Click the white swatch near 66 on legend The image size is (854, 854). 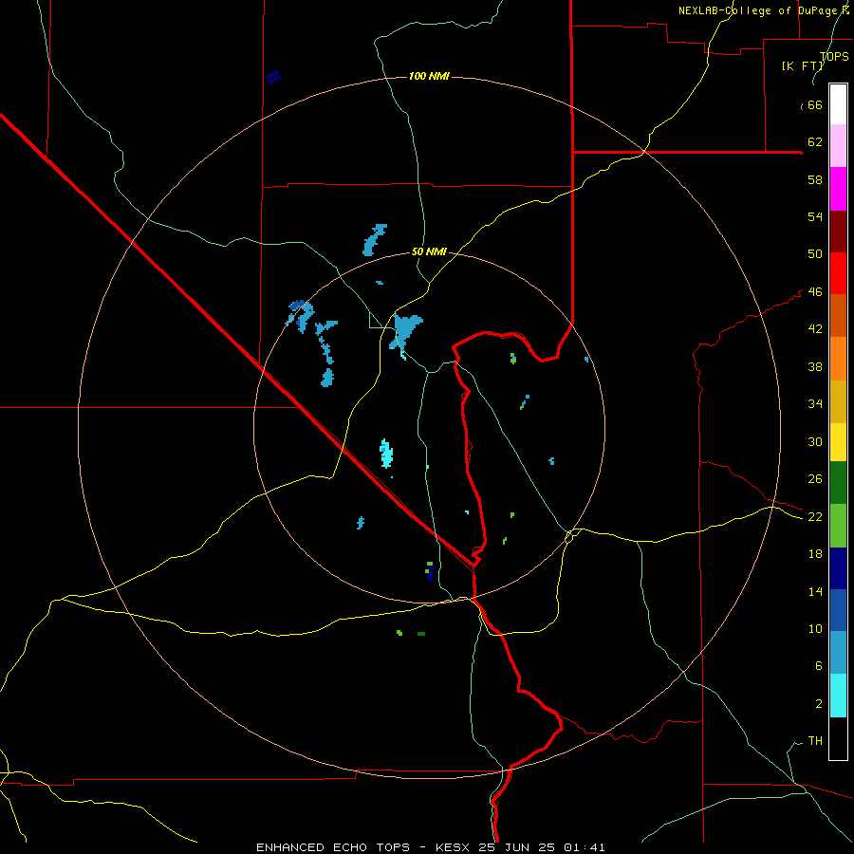(x=838, y=104)
